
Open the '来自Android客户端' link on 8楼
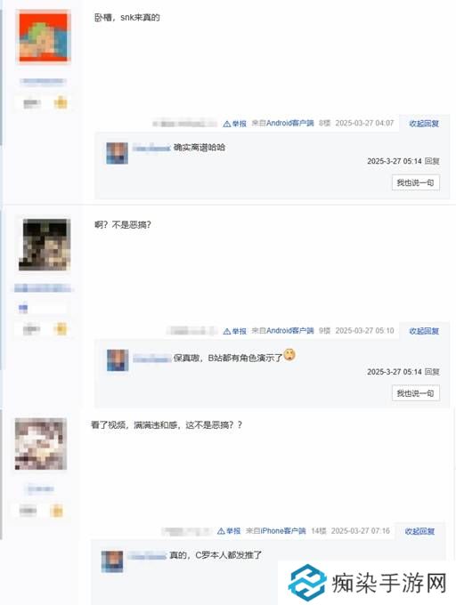[x=282, y=123]
